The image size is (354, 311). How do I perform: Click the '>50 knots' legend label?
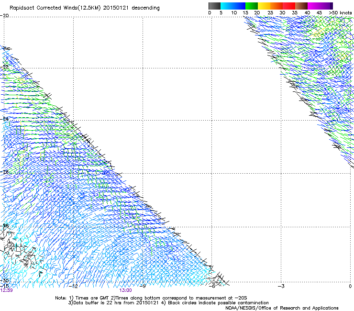340,13
